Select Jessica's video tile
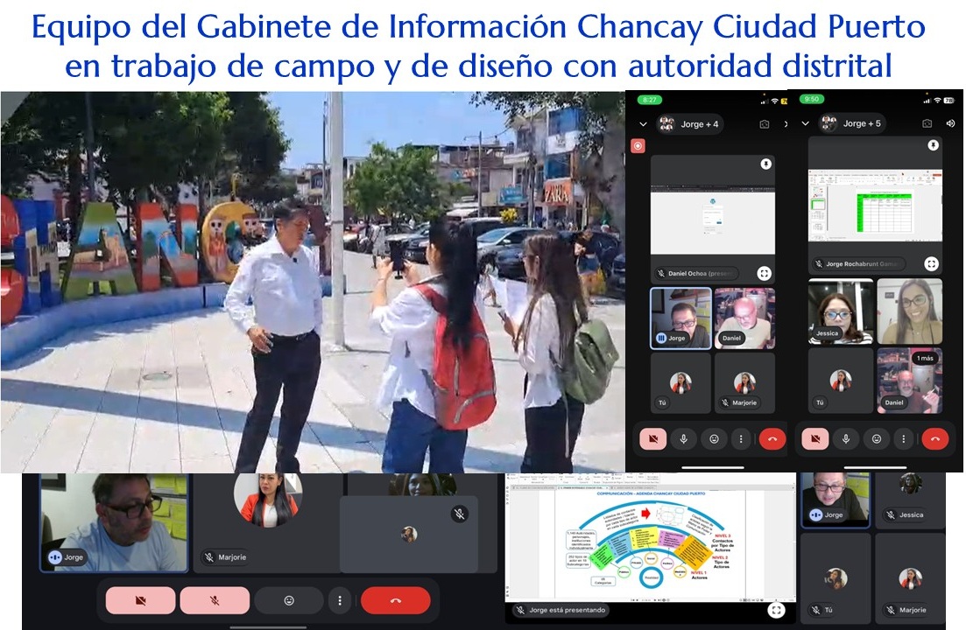Viewport: 966px width, 630px height. tap(840, 311)
